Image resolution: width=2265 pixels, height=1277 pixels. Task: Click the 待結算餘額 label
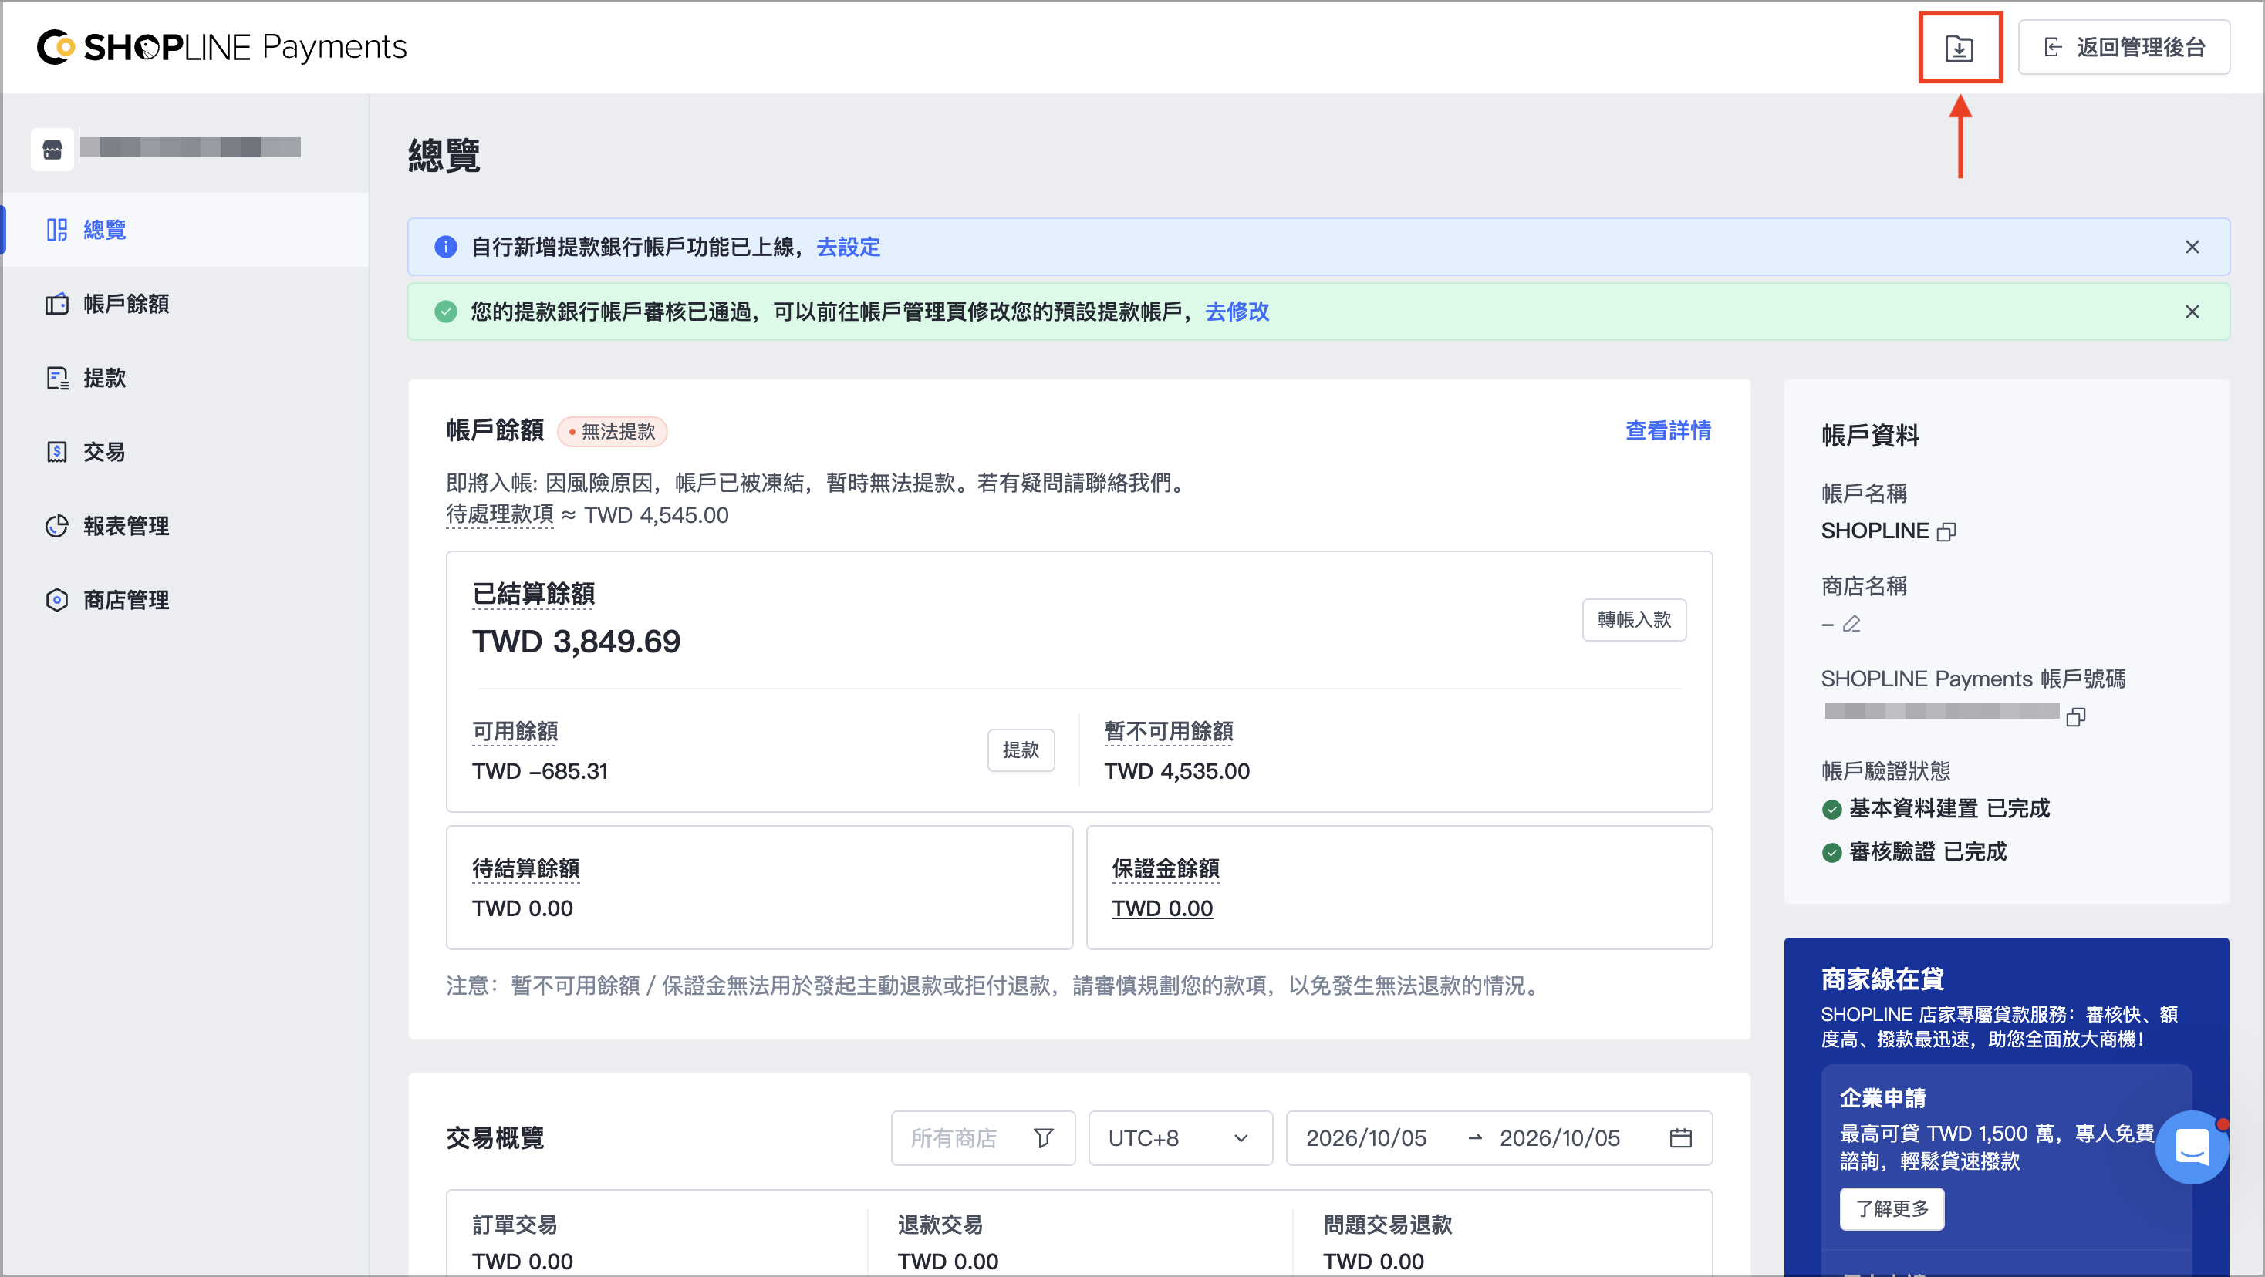click(x=526, y=868)
